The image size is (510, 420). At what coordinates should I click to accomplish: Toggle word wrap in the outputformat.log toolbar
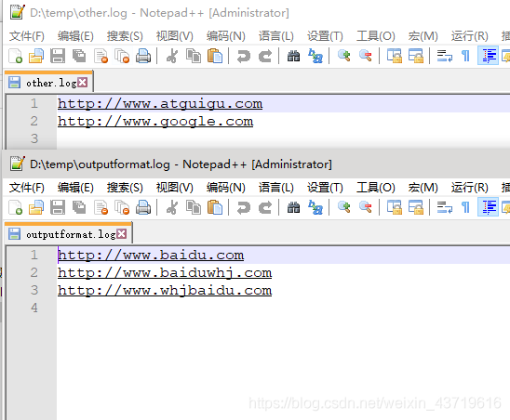click(444, 207)
